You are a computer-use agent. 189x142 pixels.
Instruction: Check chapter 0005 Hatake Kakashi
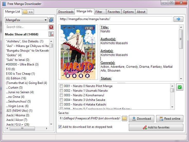(61, 104)
